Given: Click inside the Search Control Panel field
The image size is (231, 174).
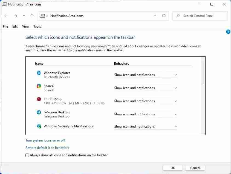Looking at the screenshot, I should 200,16.
